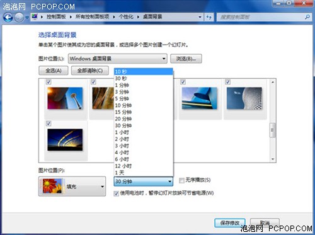The image size is (315, 235).
Task: Click the search magnifier icon
Action: click(x=307, y=17)
